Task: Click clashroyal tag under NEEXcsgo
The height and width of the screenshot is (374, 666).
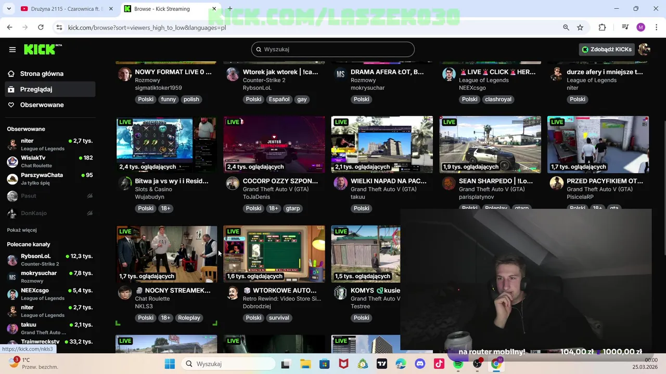Action: (498, 99)
